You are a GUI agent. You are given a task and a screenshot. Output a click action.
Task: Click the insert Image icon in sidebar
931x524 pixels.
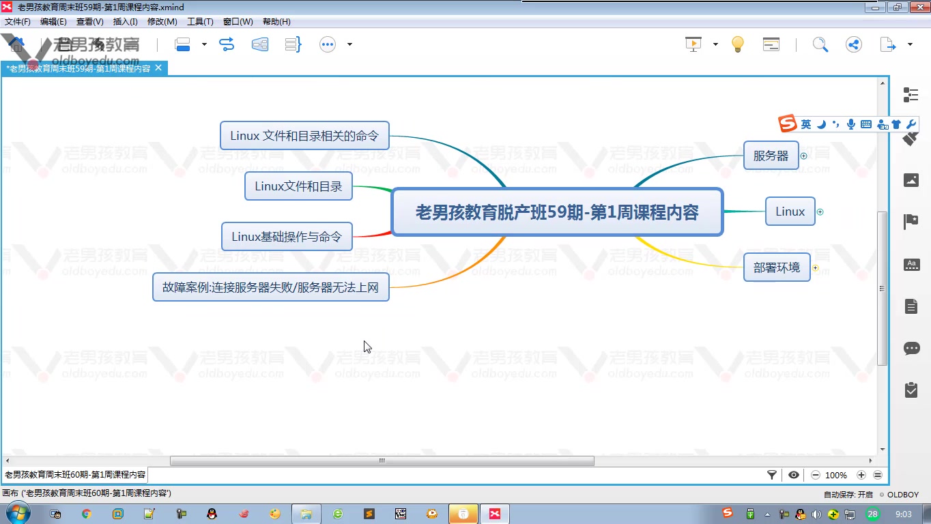click(911, 179)
